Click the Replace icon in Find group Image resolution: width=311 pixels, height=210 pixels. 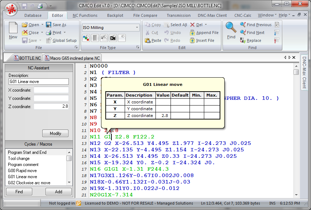pos(243,40)
